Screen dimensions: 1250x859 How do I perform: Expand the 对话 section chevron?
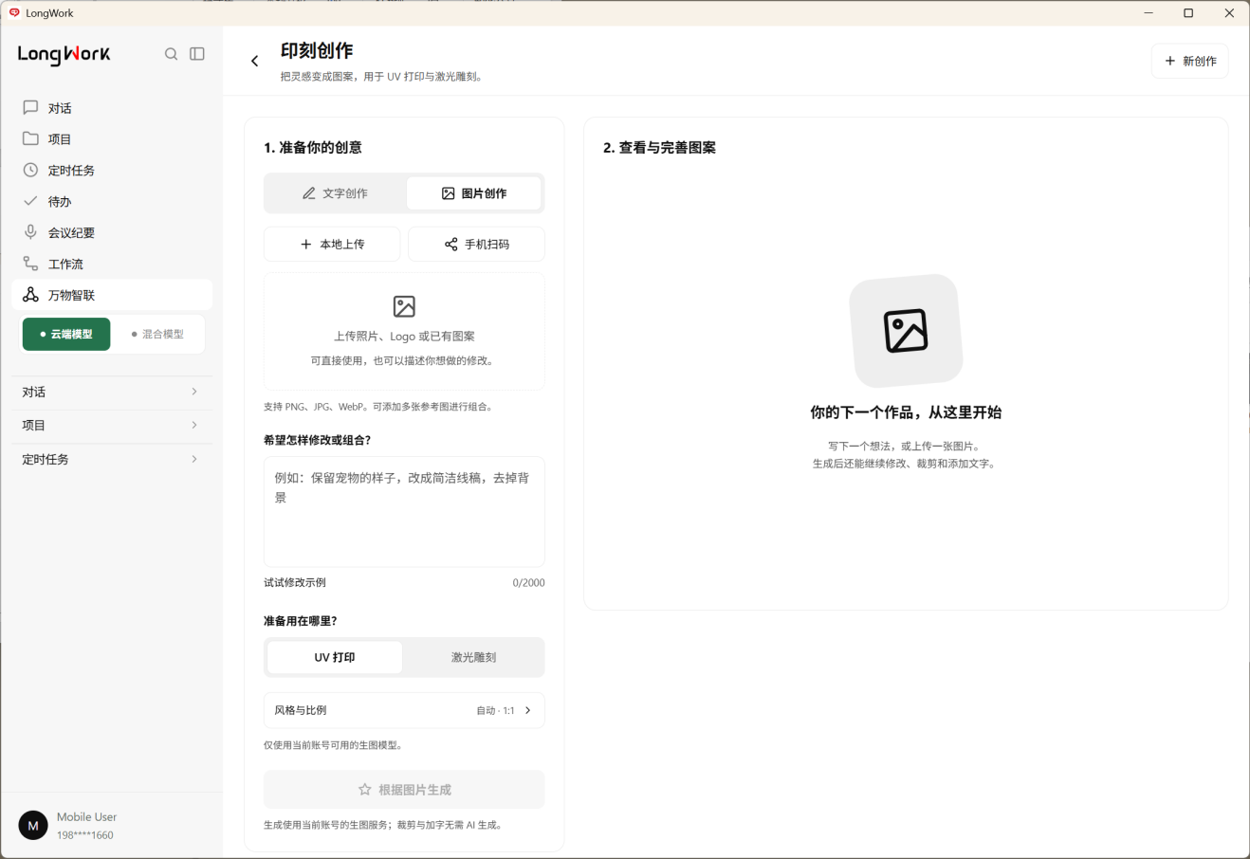[194, 392]
